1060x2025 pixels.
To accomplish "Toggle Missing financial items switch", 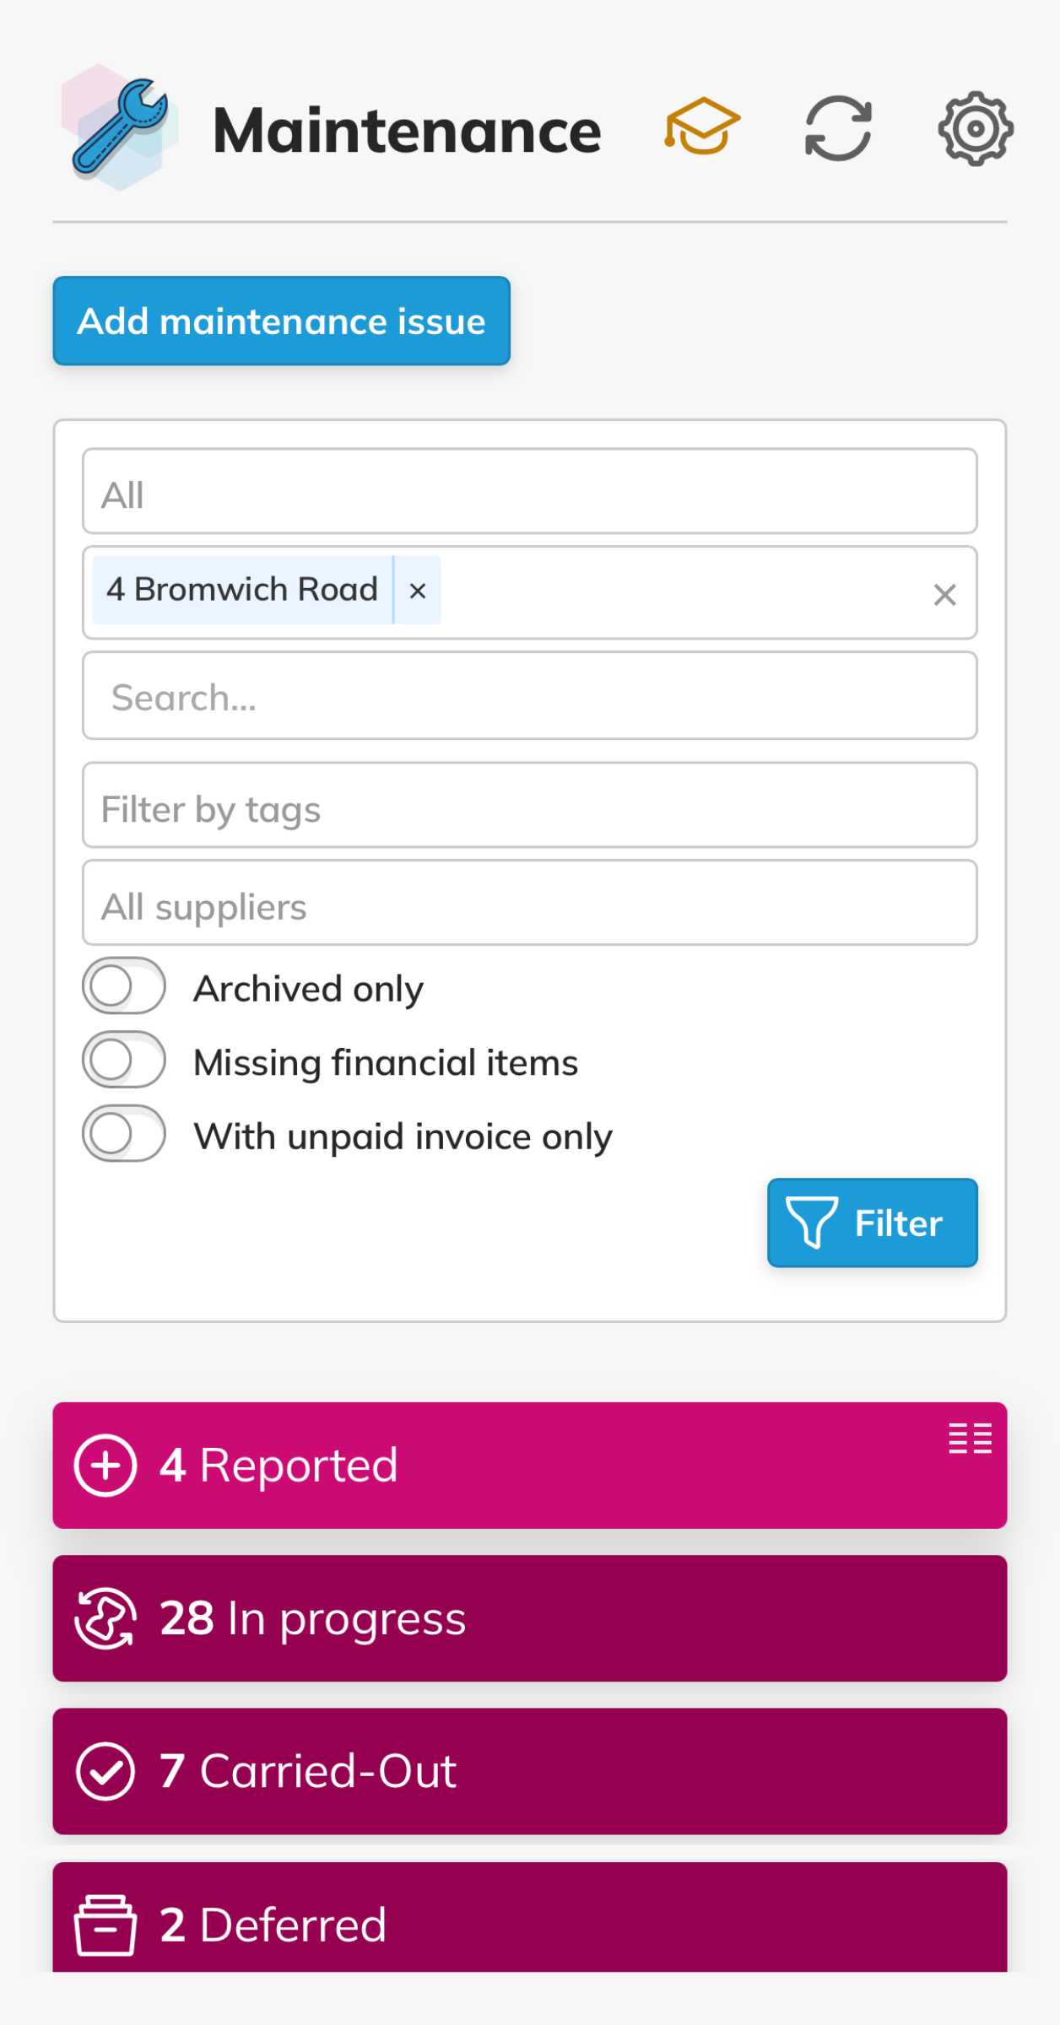I will tap(124, 1060).
